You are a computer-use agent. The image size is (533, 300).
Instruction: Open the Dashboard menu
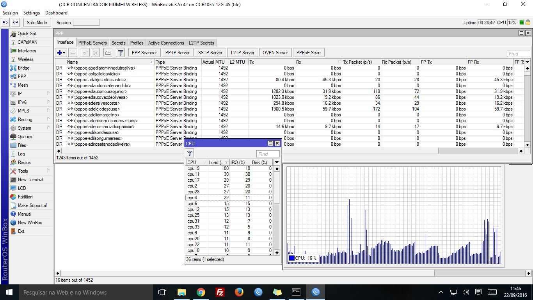(x=56, y=13)
